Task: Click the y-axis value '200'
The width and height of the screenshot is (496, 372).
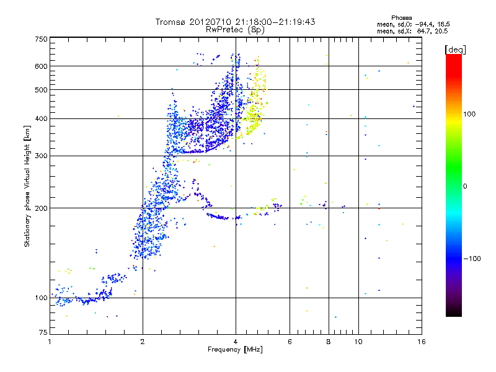Action: pos(42,208)
